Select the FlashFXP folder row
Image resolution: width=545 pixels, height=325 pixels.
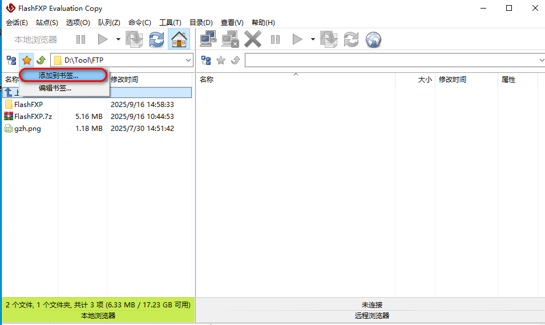tap(98, 104)
